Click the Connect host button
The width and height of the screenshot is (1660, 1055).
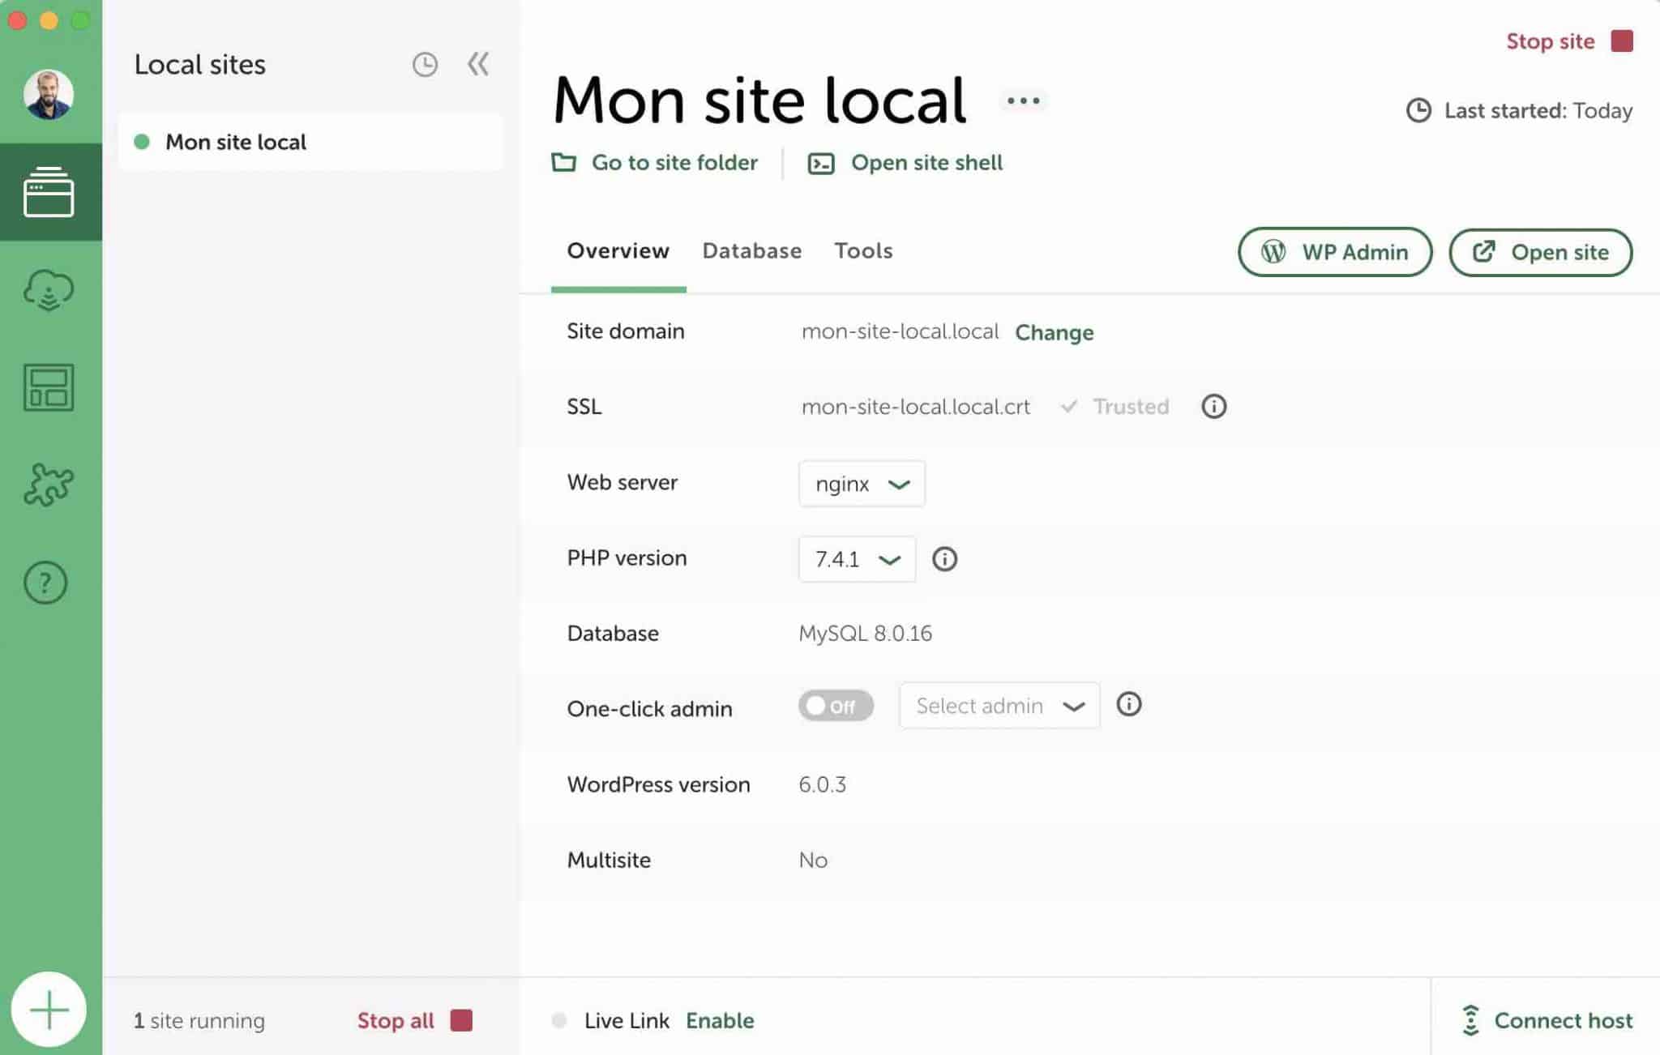click(1547, 1020)
